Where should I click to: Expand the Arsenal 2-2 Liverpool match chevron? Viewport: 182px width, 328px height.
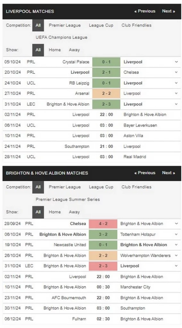pos(176,93)
